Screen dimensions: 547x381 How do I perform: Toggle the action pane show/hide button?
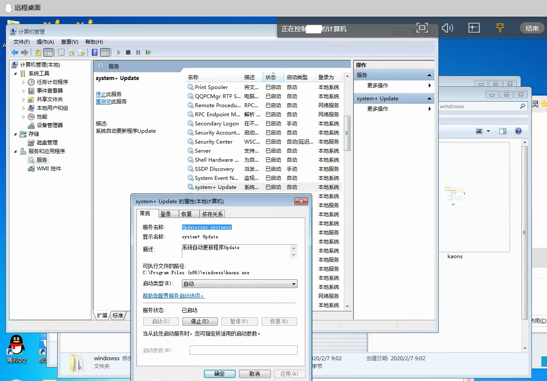point(105,52)
